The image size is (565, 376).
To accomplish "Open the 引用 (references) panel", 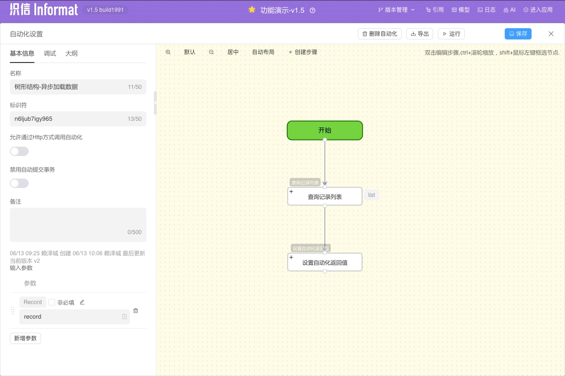I will point(434,9).
